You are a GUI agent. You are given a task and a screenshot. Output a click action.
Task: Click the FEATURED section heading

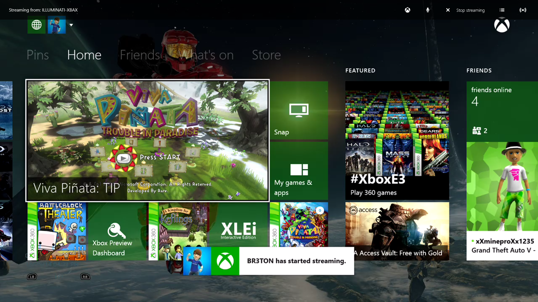coord(360,71)
